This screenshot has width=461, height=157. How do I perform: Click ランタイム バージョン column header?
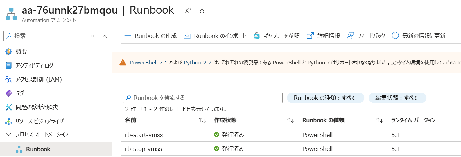pyautogui.click(x=413, y=120)
